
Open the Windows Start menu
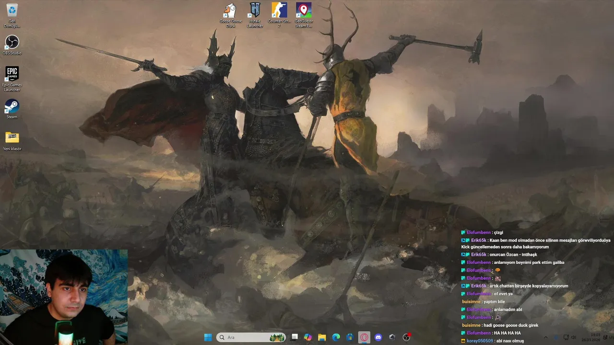click(208, 337)
